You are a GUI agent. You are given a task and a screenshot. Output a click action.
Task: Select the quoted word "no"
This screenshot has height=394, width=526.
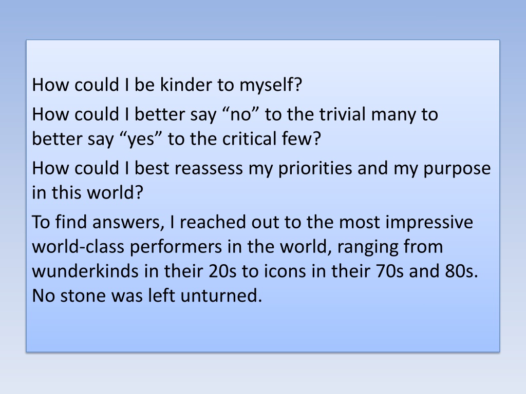241,114
